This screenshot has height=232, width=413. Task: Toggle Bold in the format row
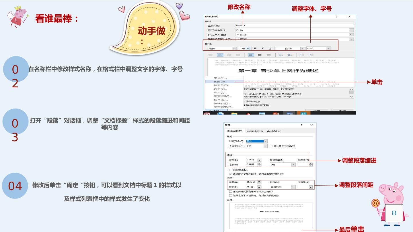(255, 48)
